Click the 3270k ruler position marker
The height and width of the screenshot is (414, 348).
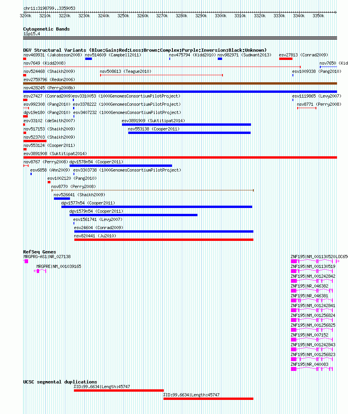pyautogui.click(x=162, y=16)
